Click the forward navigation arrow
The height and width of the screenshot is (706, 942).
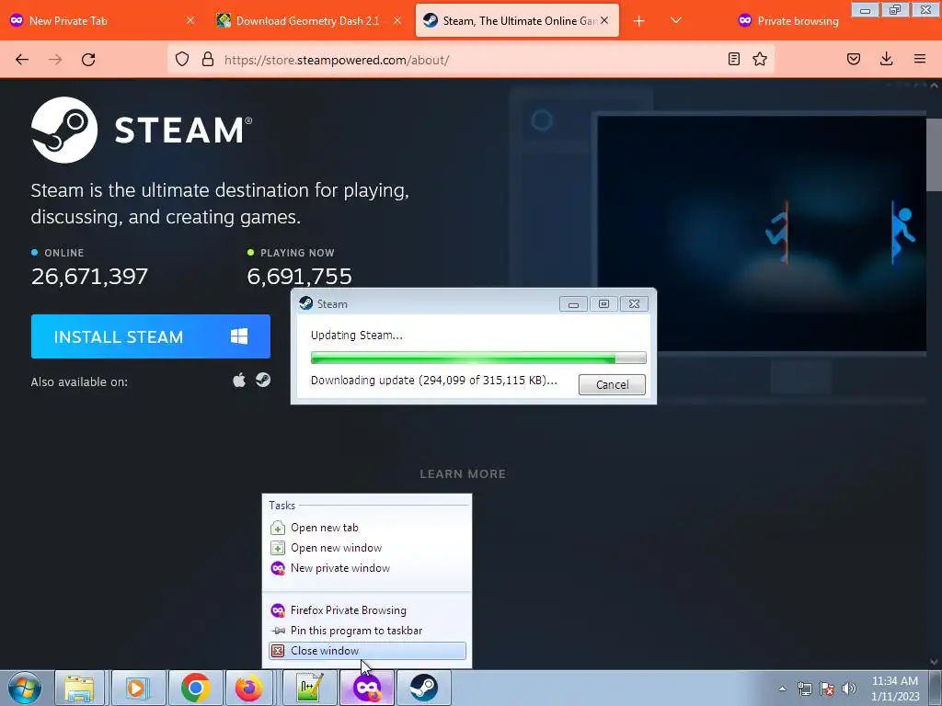click(55, 60)
